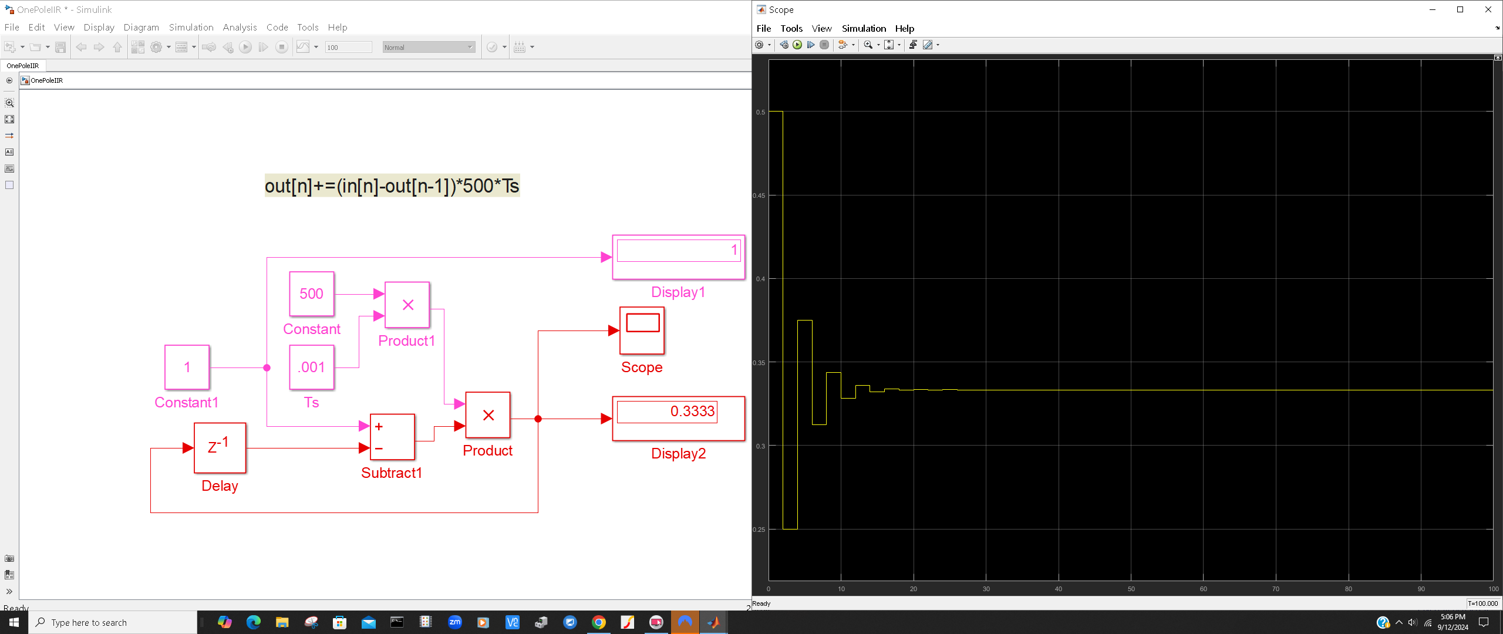Expand the palette with the double chevron
Screen dimensions: 1503x634
pos(9,591)
